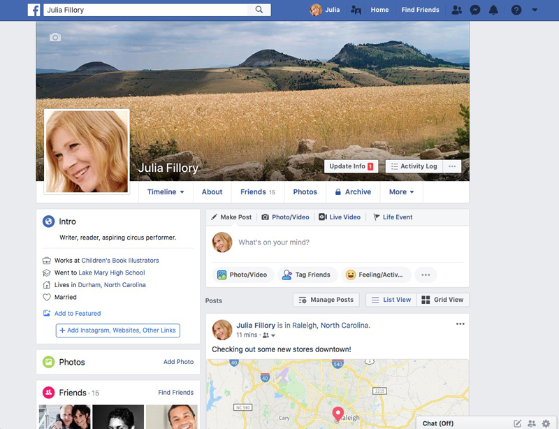
Task: Switch posts to Grid View
Action: coord(443,300)
